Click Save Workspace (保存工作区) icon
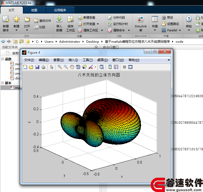Viewport: 203px width, 192px height. point(70,19)
